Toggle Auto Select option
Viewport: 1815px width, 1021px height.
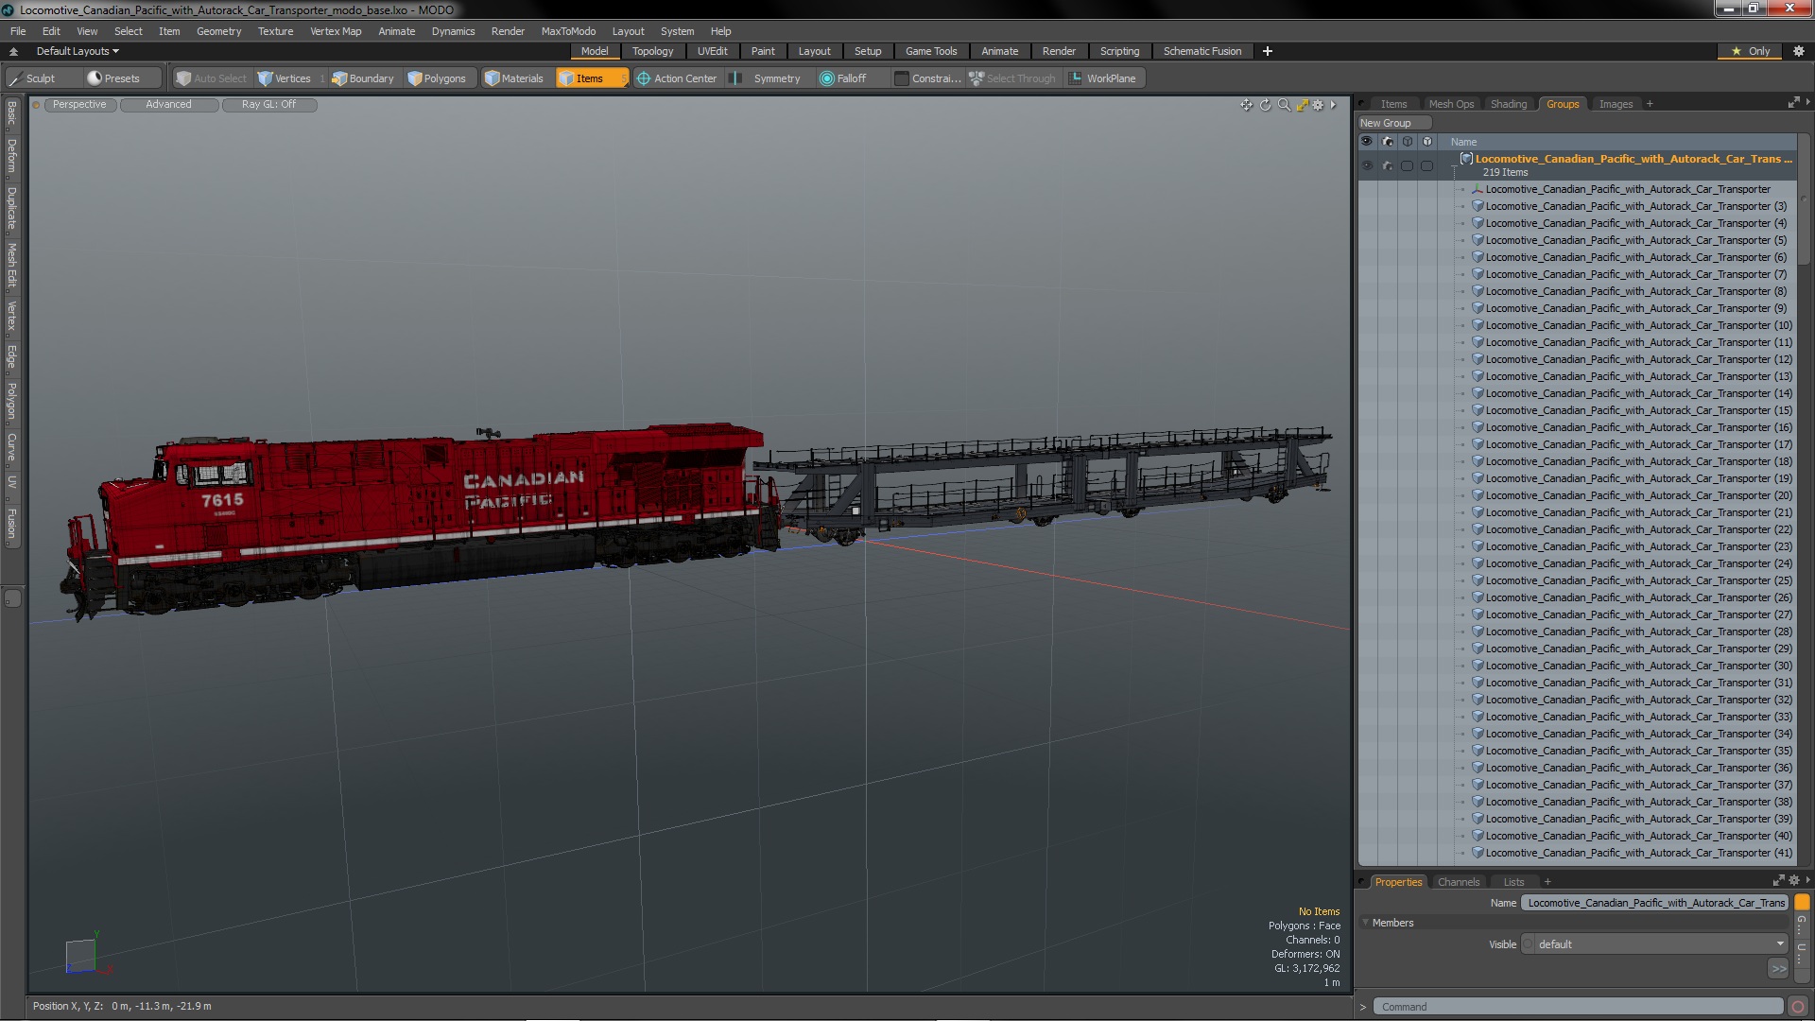click(x=211, y=78)
